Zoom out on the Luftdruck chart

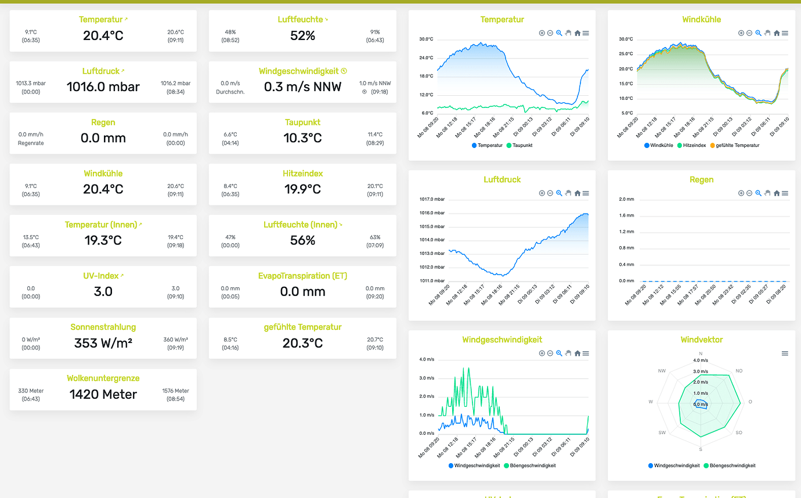click(550, 193)
